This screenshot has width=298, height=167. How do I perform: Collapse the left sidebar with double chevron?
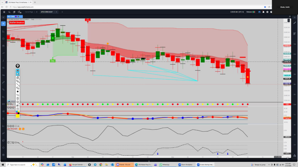click(3, 17)
